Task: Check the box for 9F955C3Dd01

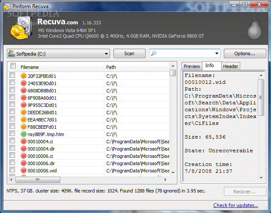Action: pyautogui.click(x=12, y=104)
